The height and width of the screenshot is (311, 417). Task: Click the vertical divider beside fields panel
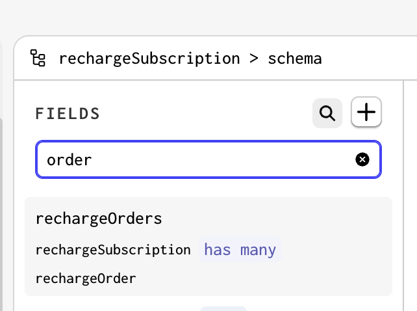pos(403,195)
